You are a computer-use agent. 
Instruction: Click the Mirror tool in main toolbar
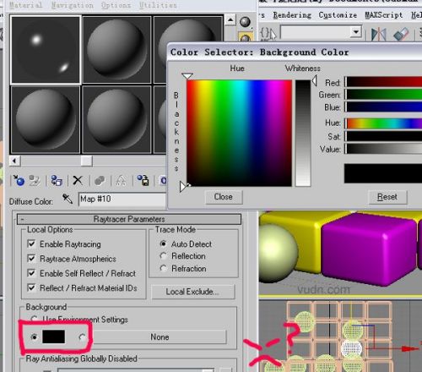click(x=378, y=35)
